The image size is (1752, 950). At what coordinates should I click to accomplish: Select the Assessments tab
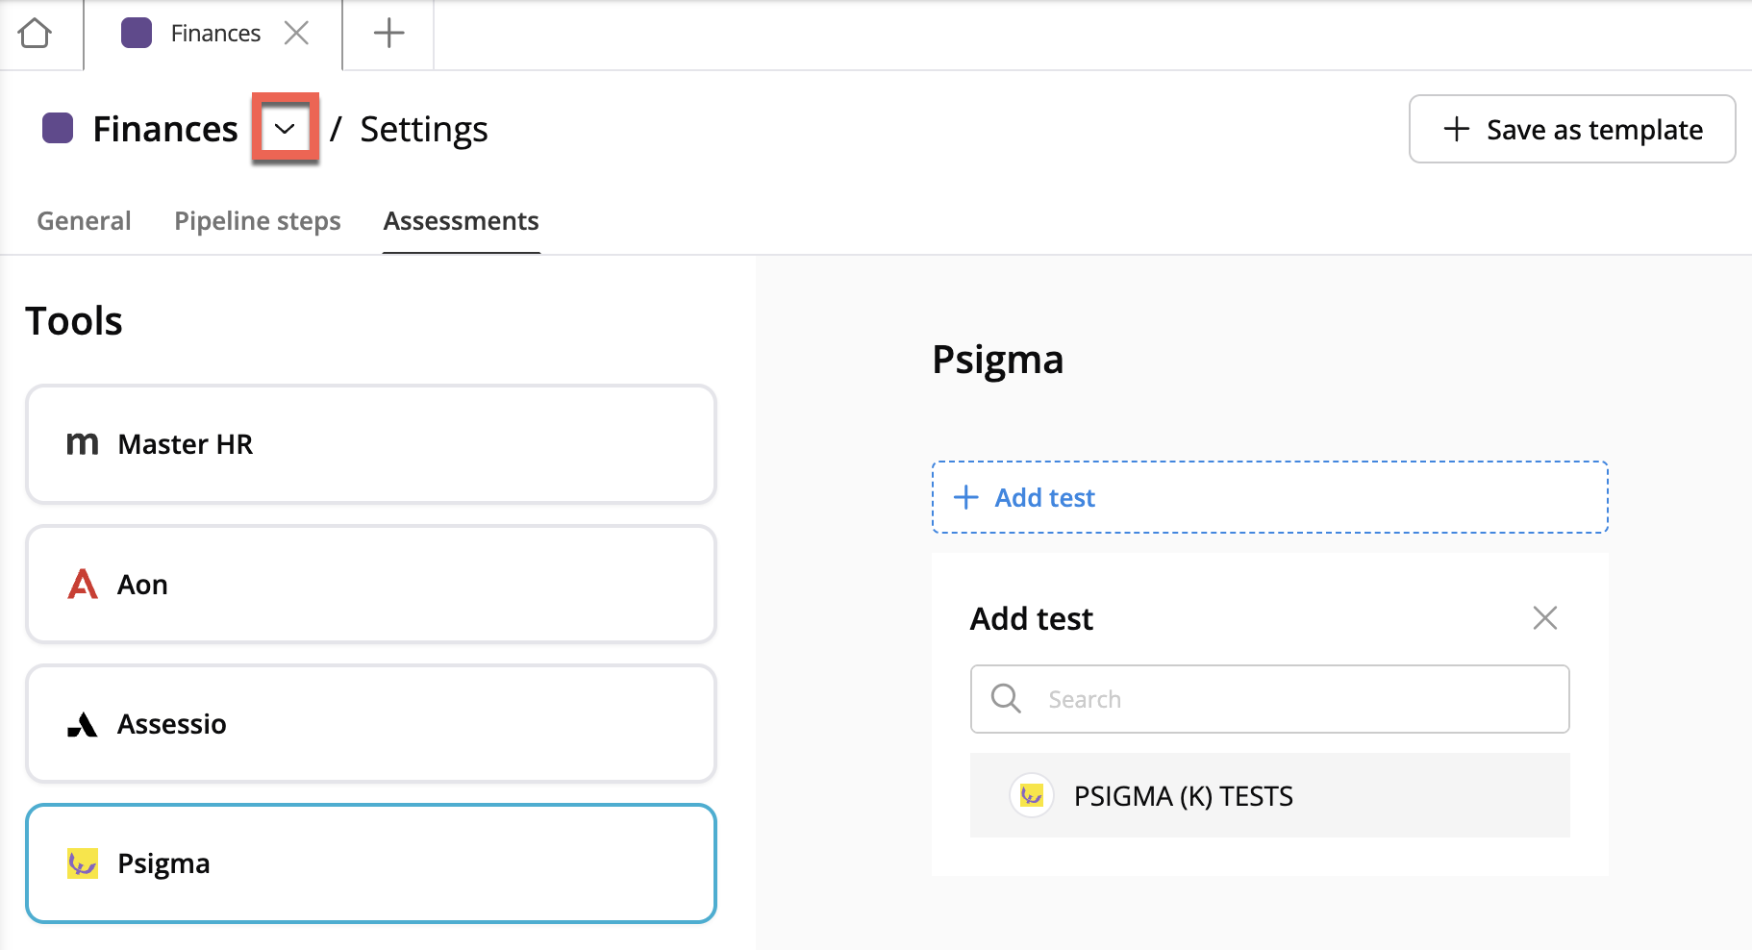(461, 221)
